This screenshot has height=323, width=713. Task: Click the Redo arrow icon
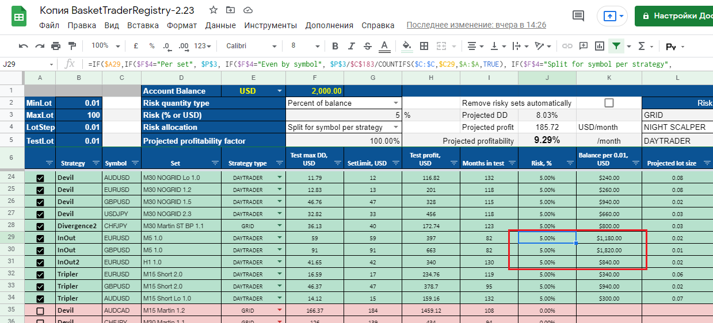(40, 46)
